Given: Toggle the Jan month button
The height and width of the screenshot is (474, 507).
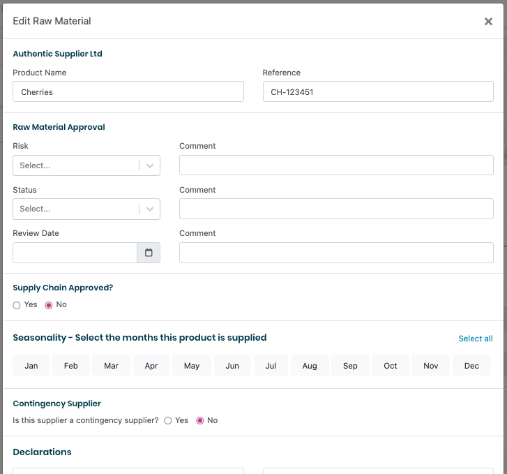Looking at the screenshot, I should tap(31, 366).
